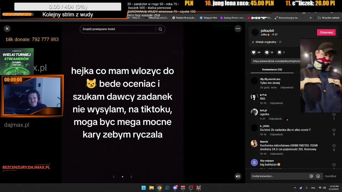Reply to kot.pl's ogurka comment
The width and height of the screenshot is (342, 192).
tap(275, 119)
